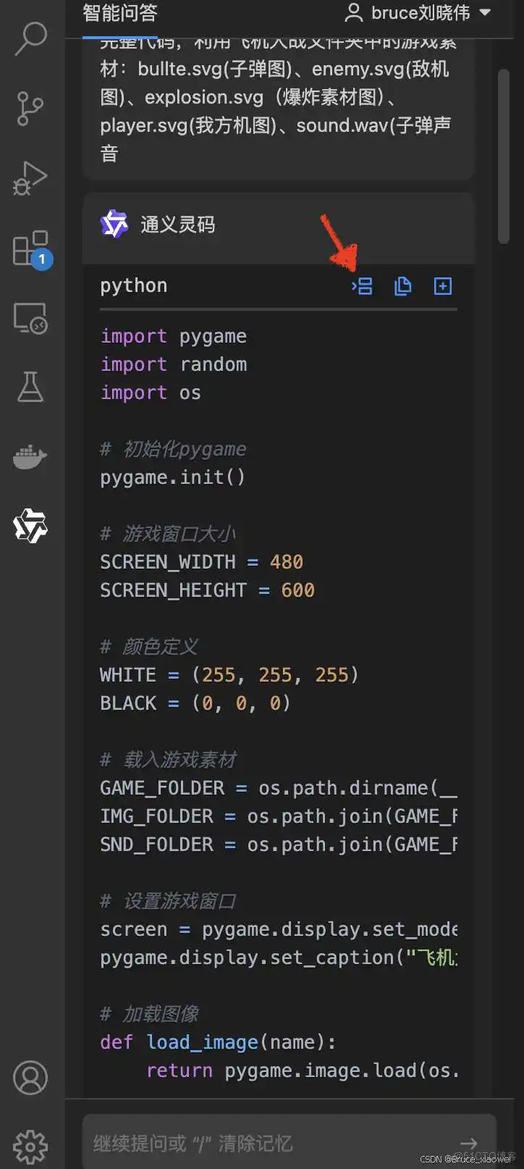Screen dimensions: 524x1169
Task: Open the Testing flask icon
Action: (x=30, y=387)
